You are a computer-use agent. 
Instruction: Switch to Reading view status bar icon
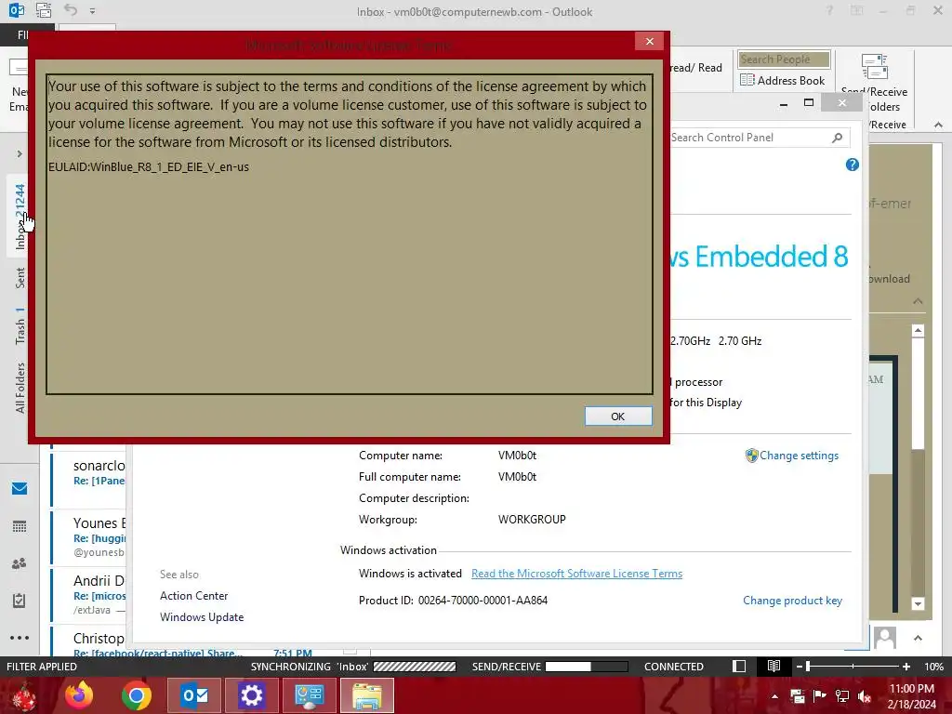[x=773, y=667]
